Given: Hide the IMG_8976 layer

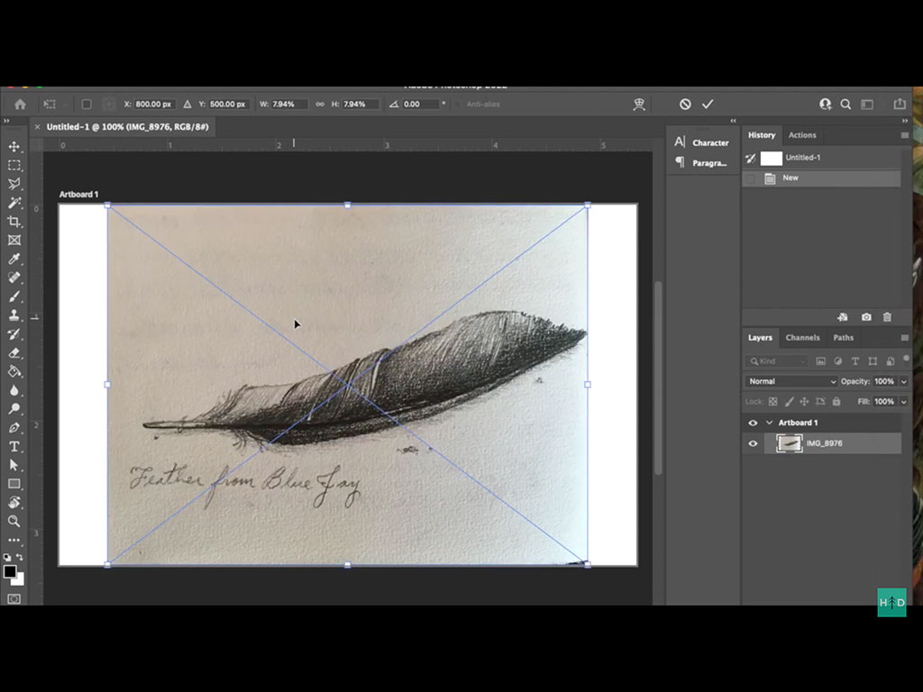Looking at the screenshot, I should point(753,443).
